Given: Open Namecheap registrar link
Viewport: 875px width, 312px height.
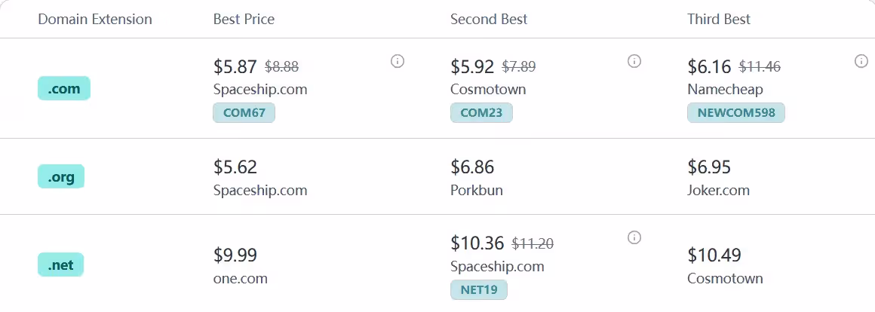Looking at the screenshot, I should pos(725,90).
